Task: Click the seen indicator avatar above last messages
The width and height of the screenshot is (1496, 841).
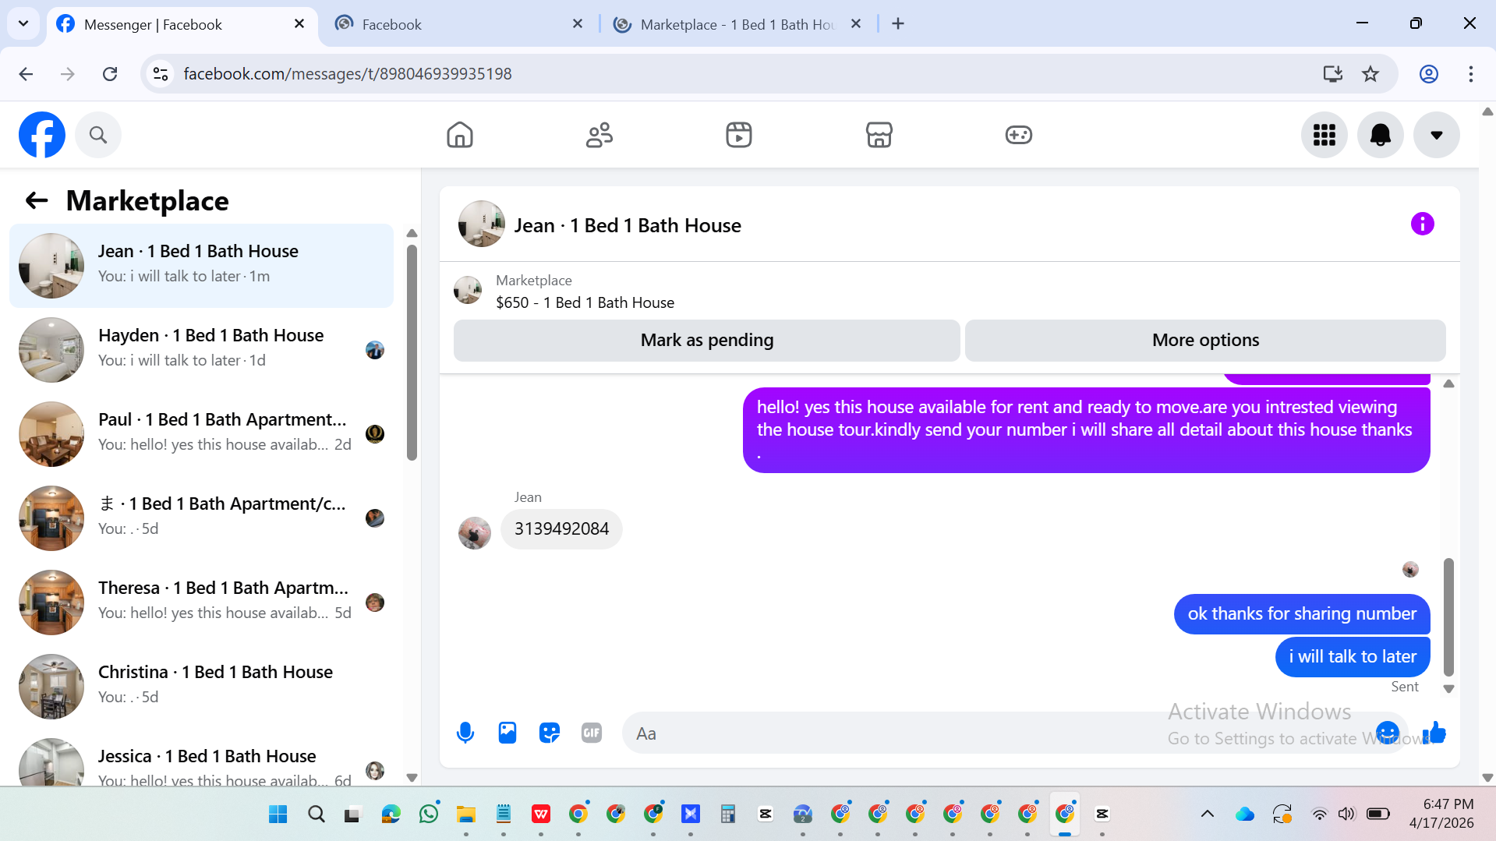Action: [x=1410, y=570]
